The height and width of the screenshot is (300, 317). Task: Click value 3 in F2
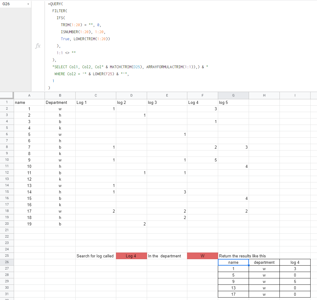click(x=203, y=109)
